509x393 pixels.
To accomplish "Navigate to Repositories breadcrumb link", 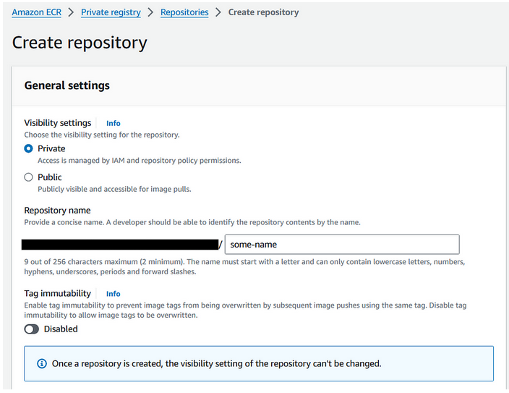I will (x=184, y=12).
